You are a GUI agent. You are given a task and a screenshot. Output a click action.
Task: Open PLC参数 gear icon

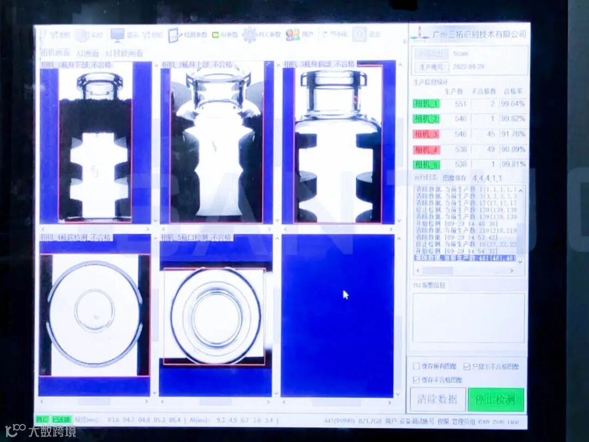(249, 34)
